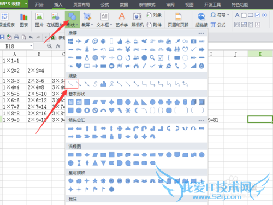Viewport: 273px width, 205px height.
Task: Select the @ symbol shape in 推荐
Action: (x=95, y=42)
